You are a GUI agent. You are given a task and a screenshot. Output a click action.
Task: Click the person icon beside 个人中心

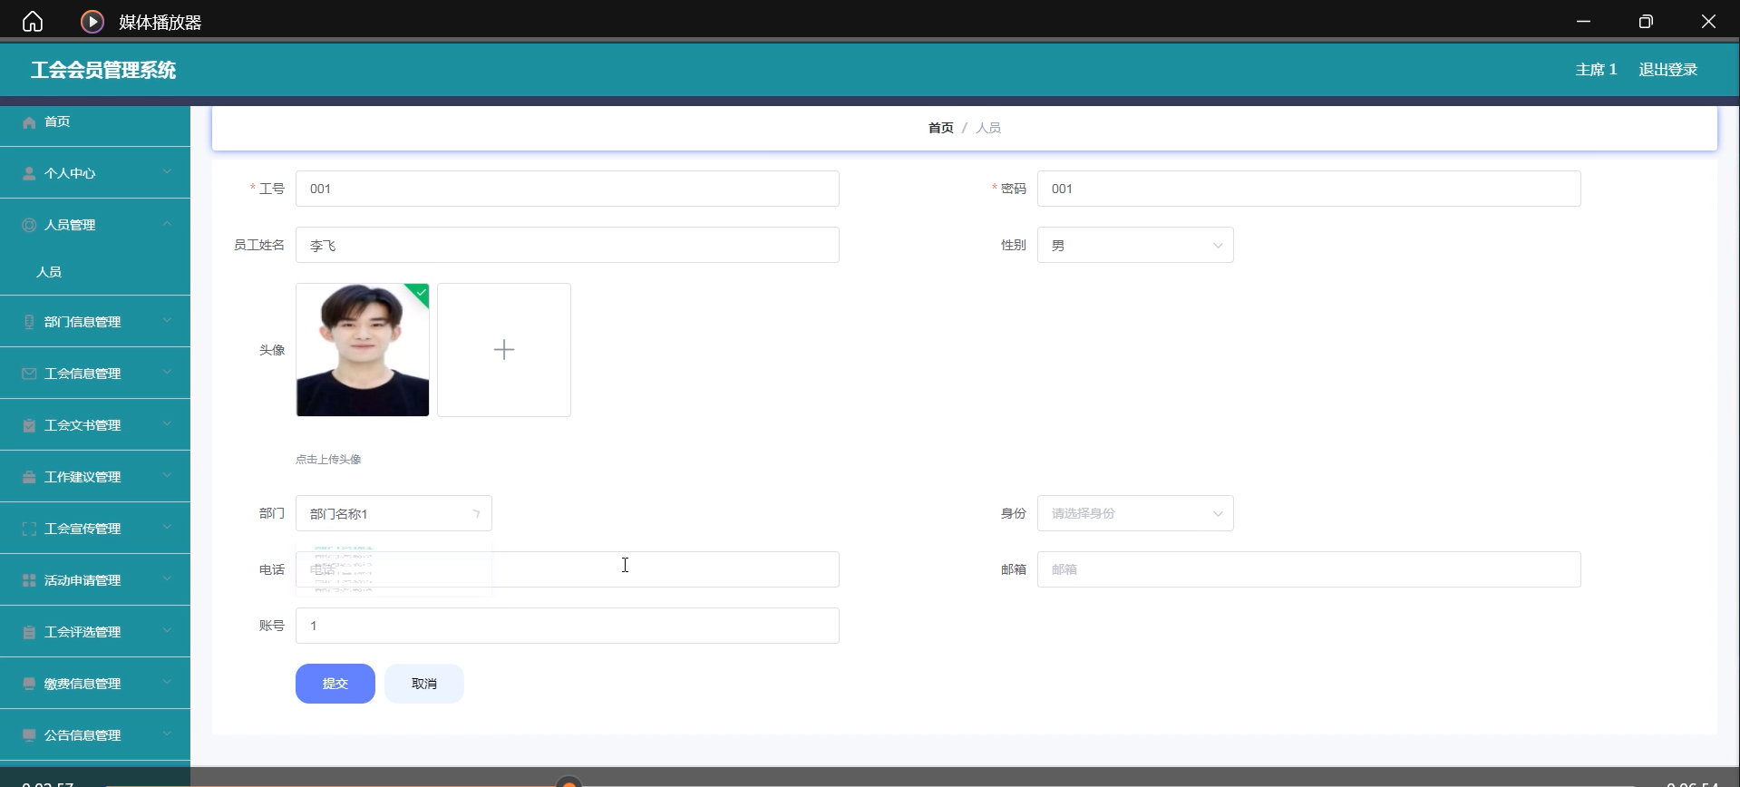[x=29, y=173]
